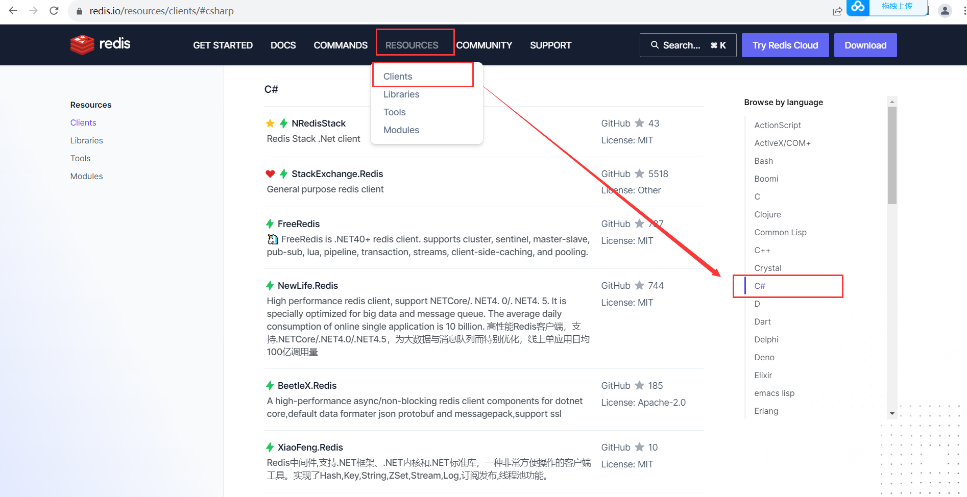Click the Search box in the header

(688, 45)
